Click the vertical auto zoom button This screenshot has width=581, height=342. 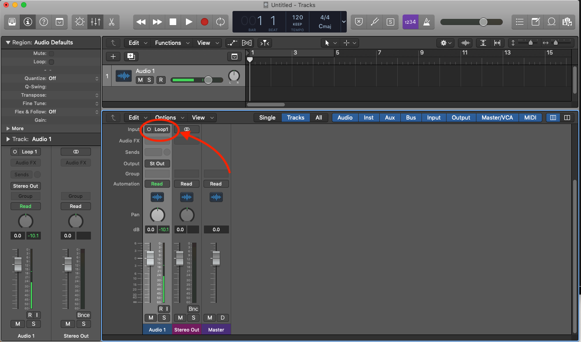click(x=483, y=43)
